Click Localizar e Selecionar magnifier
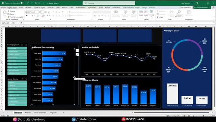The width and height of the screenshot is (216, 122). tap(179, 14)
